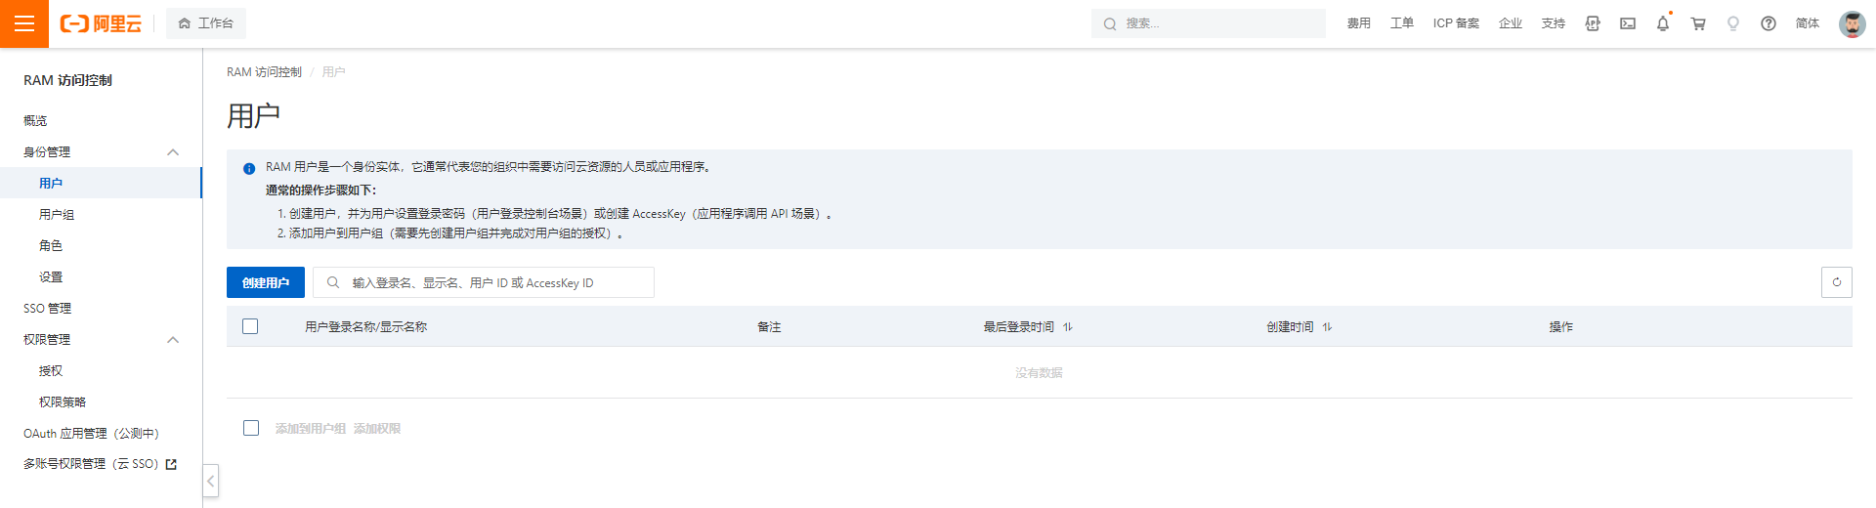
Task: Open the 费用 menu
Action: coord(1358,23)
